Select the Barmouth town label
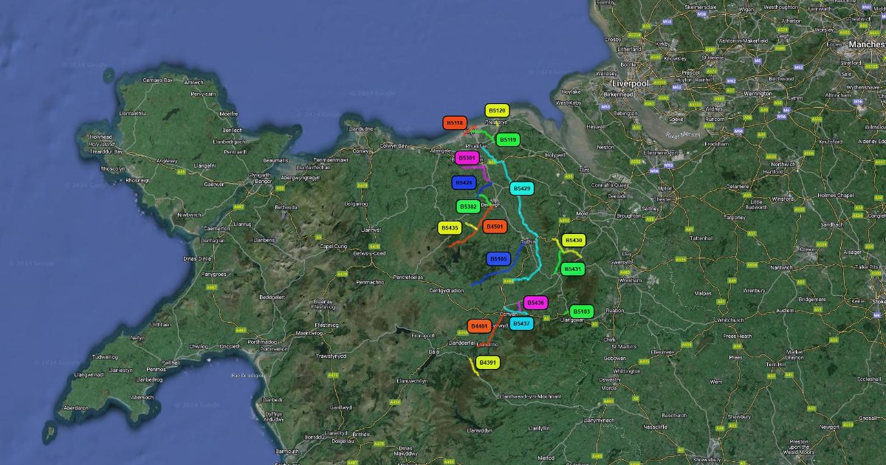This screenshot has width=886, height=465. click(x=287, y=451)
